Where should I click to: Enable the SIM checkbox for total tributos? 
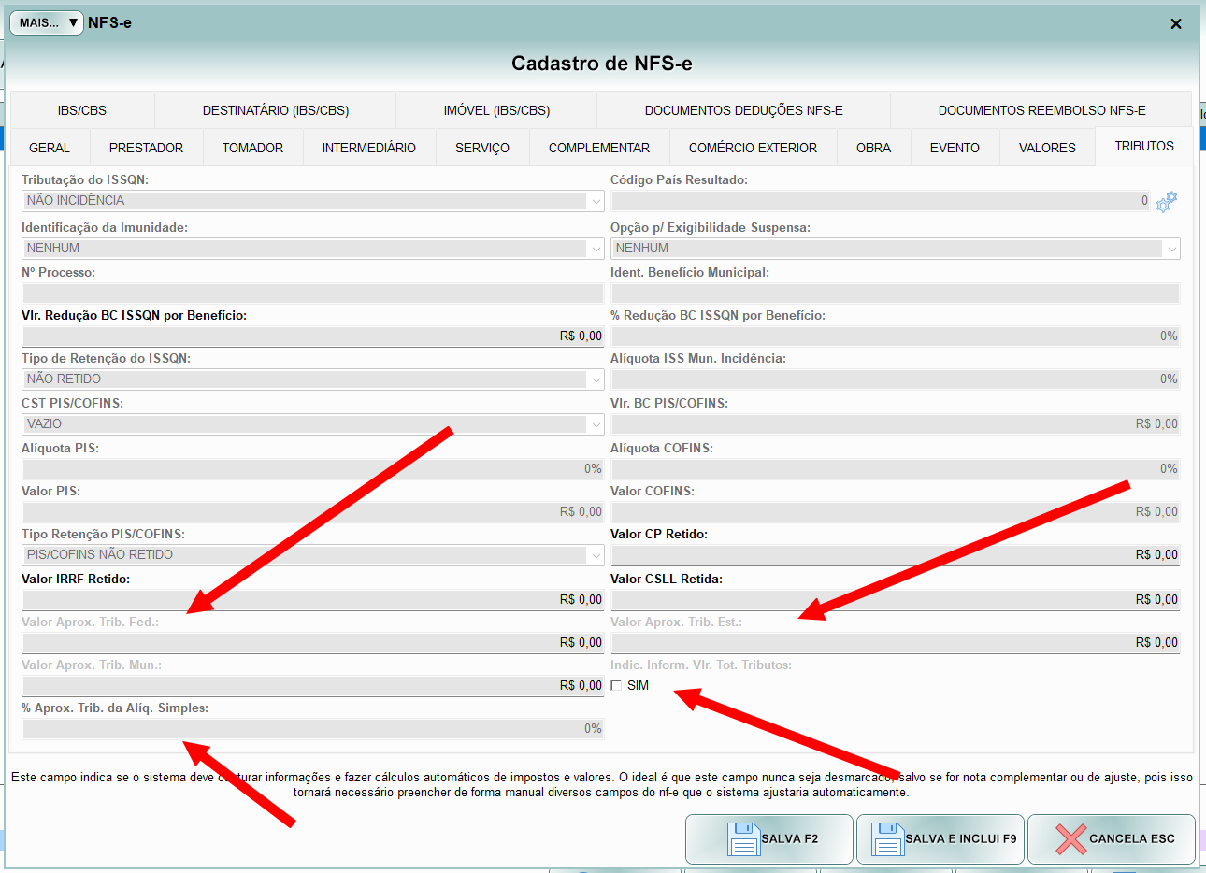point(617,685)
